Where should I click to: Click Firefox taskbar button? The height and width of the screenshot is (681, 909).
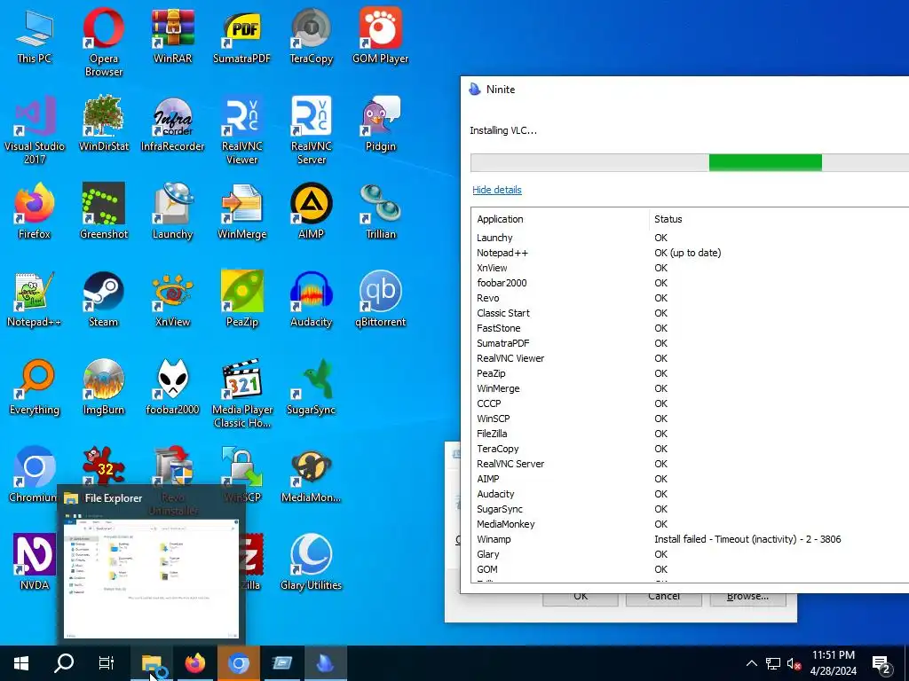pos(194,663)
